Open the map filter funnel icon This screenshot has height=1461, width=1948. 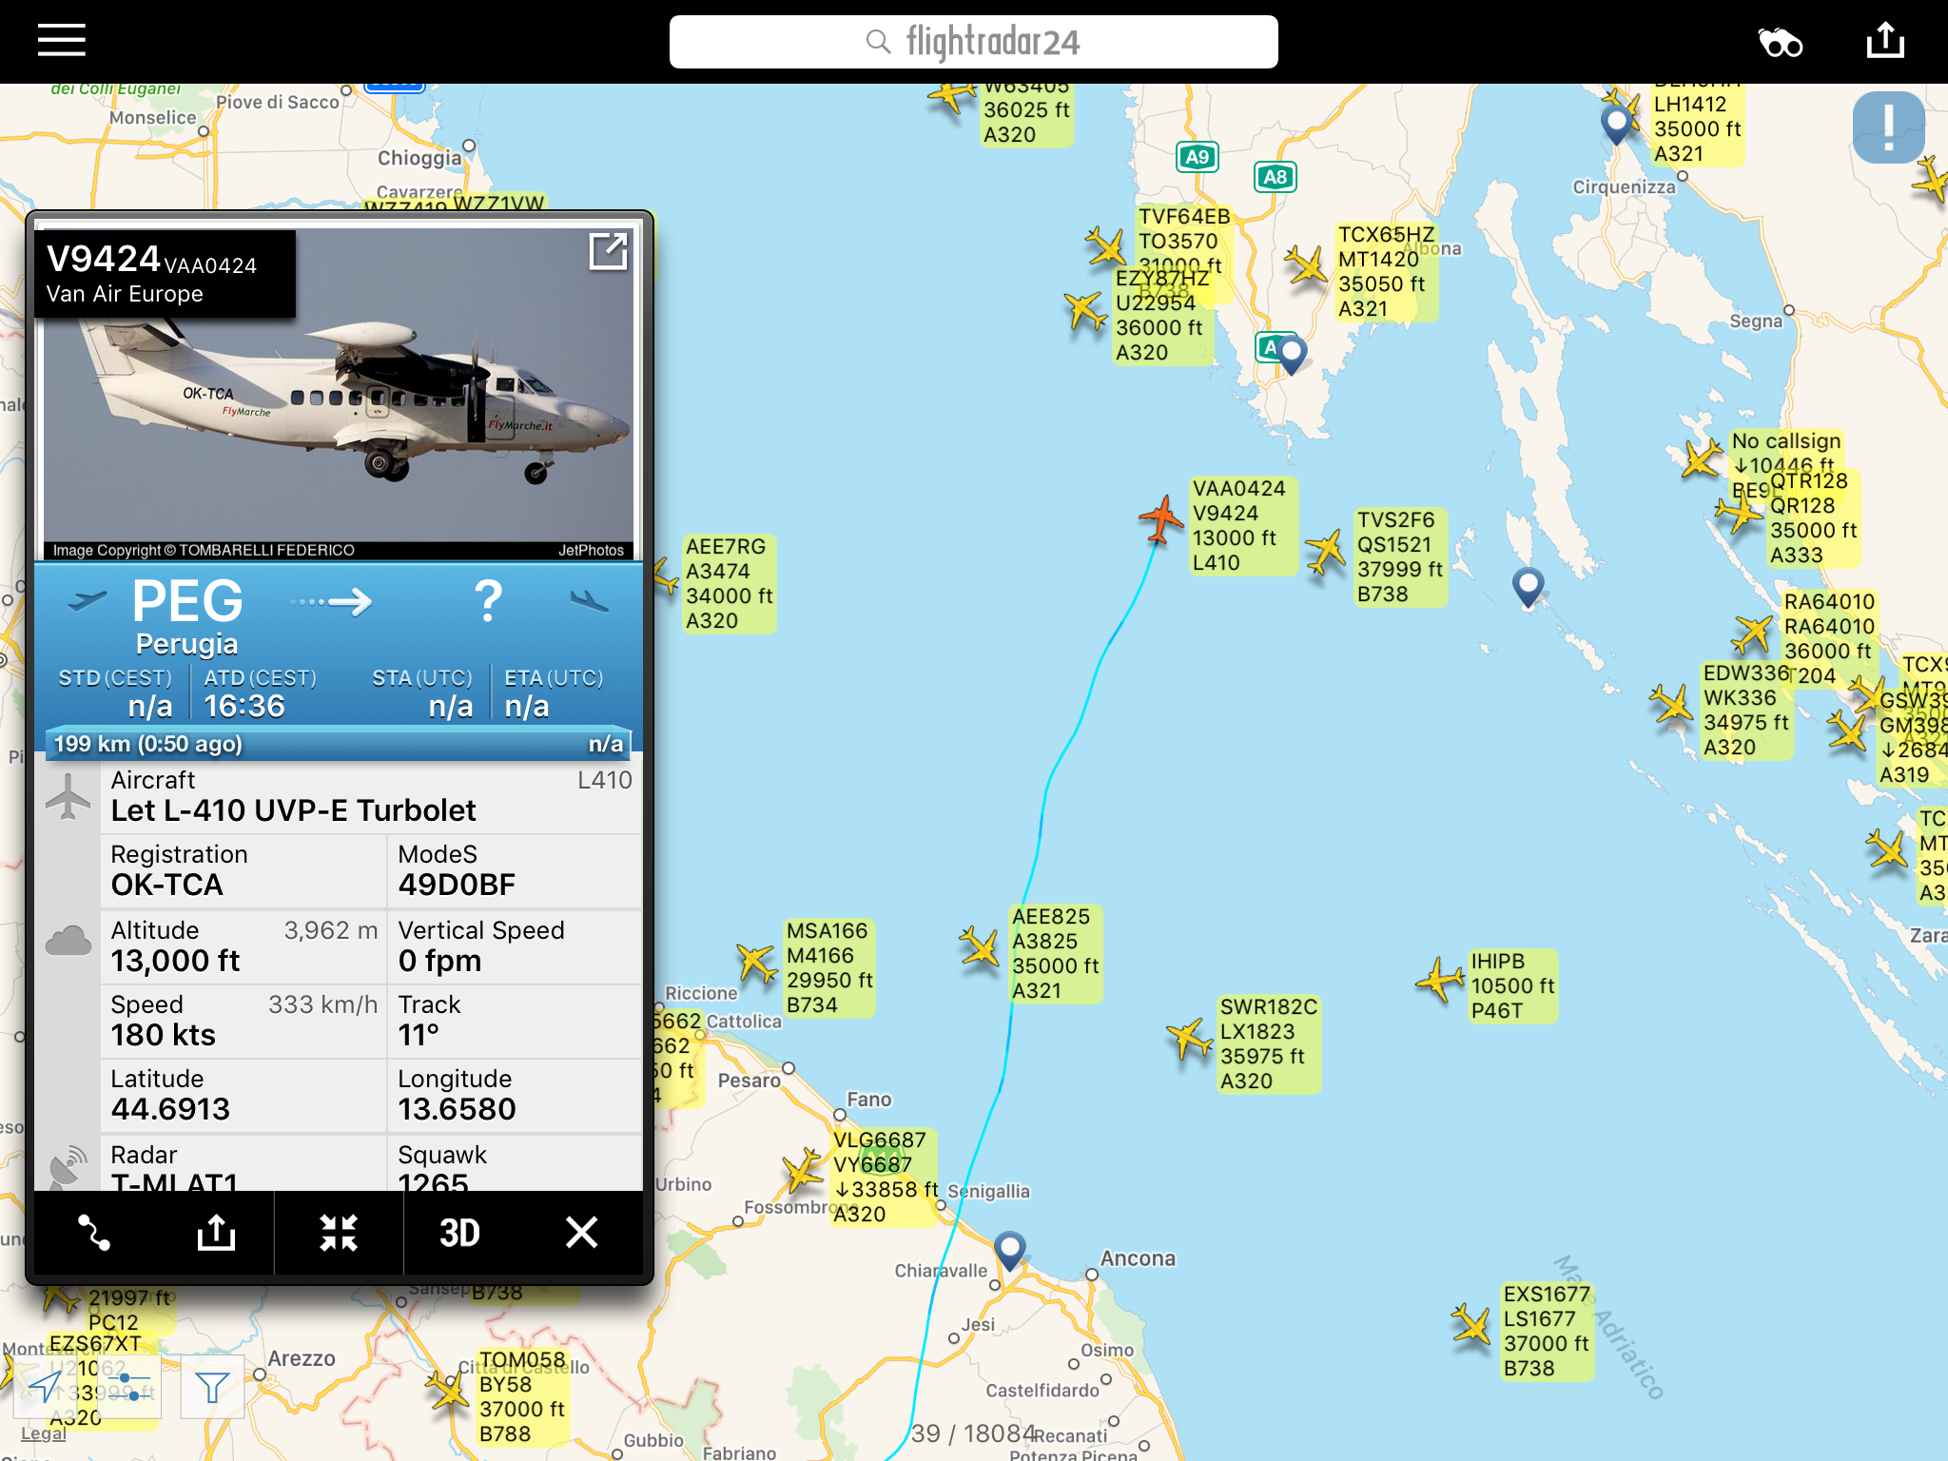(x=212, y=1388)
